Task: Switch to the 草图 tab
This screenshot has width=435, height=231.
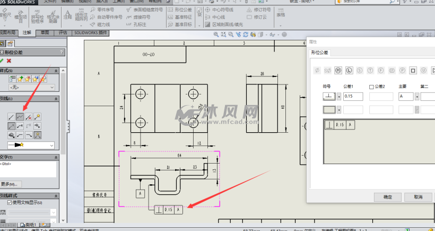Action: tap(45, 32)
